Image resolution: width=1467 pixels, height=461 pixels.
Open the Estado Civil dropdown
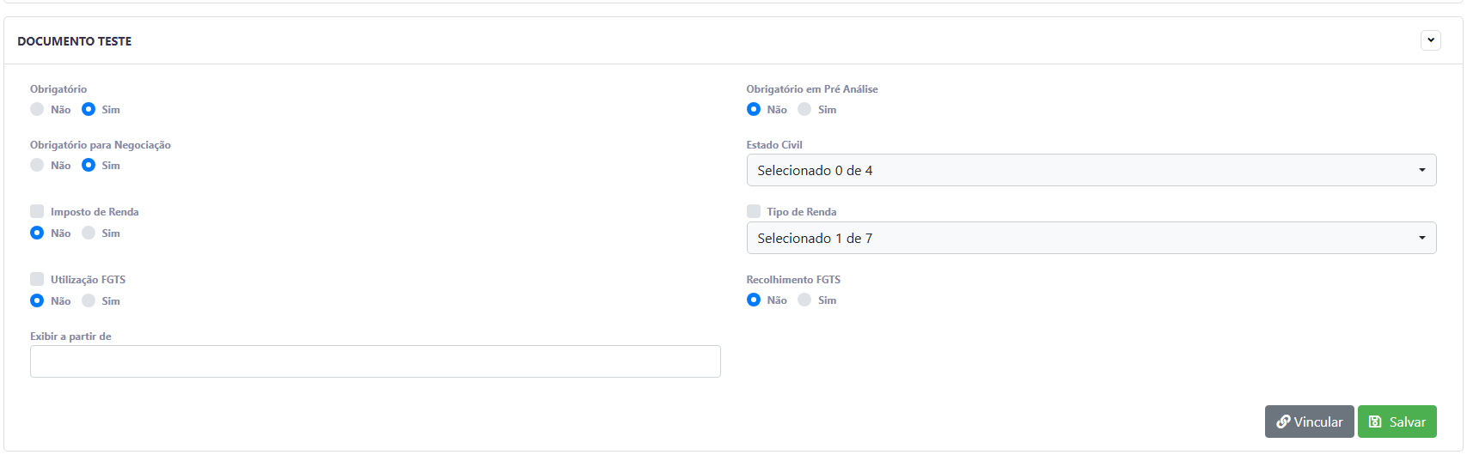1091,170
